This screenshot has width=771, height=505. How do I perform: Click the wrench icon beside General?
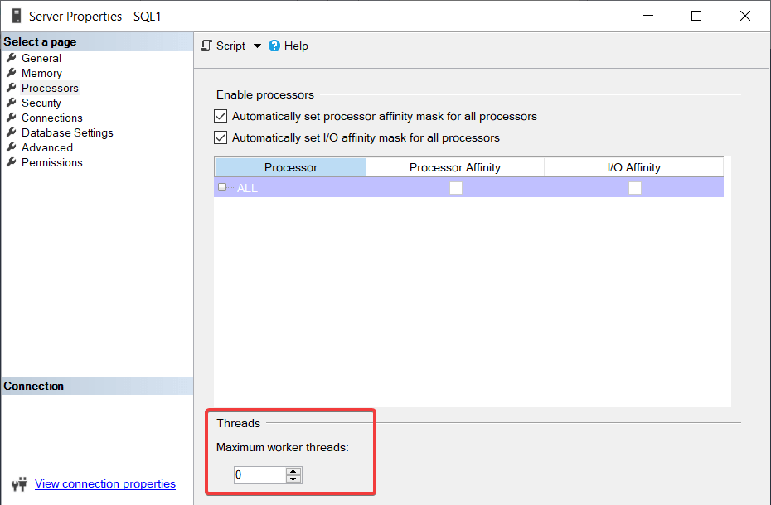tap(12, 58)
